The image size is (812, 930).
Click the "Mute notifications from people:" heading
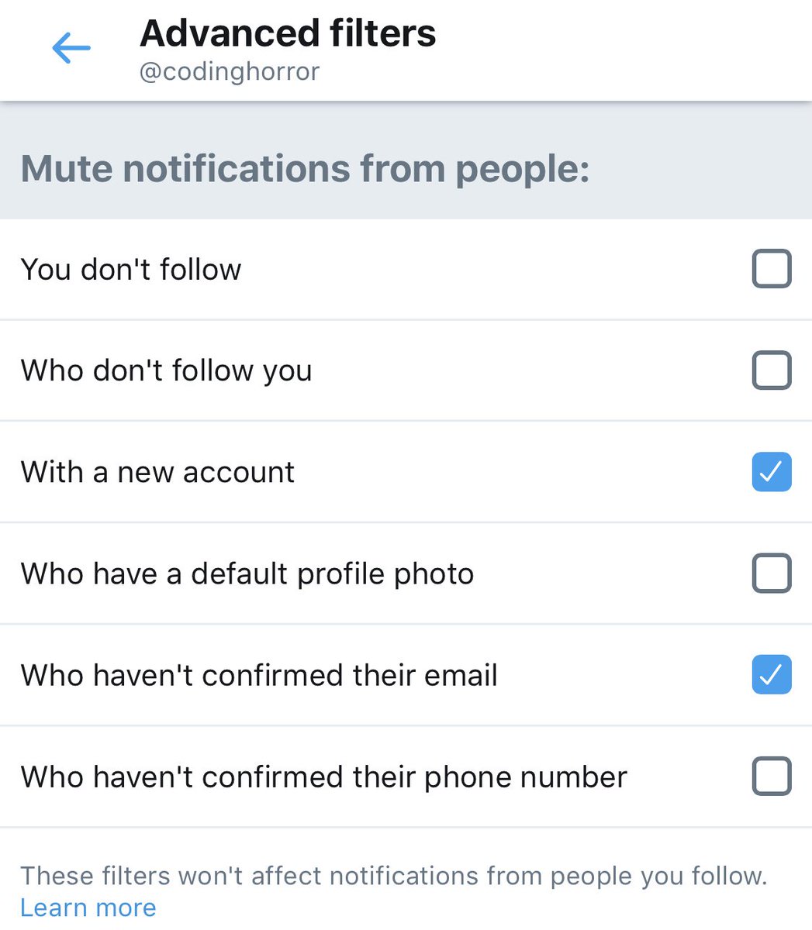[305, 168]
